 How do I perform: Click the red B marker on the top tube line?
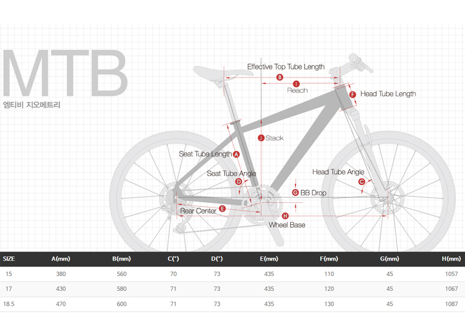pos(280,77)
